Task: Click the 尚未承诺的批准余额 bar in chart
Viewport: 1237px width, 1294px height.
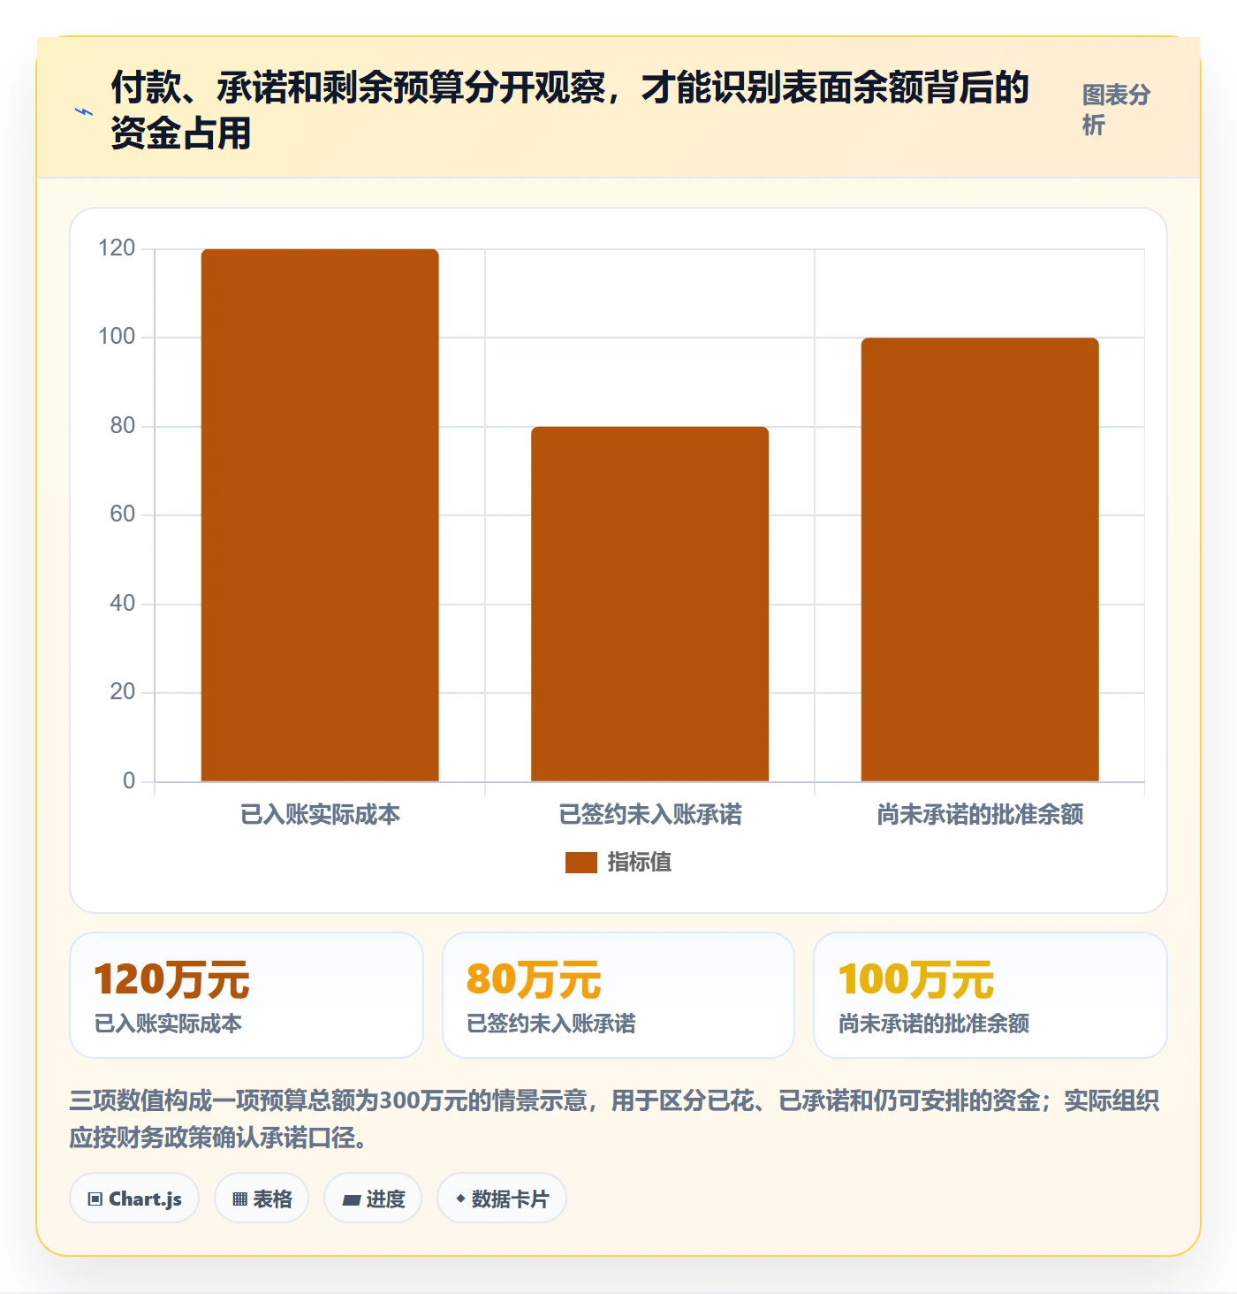Action: [x=980, y=559]
